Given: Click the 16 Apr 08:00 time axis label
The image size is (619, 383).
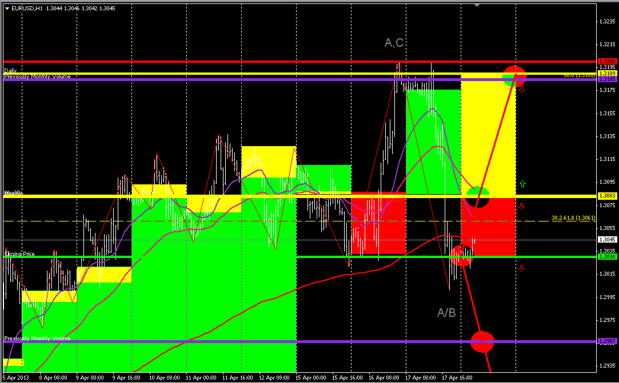Looking at the screenshot, I should click(x=384, y=378).
